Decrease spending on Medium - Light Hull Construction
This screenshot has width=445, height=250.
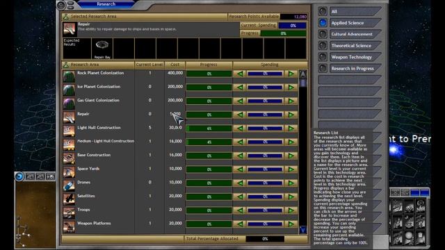240,142
